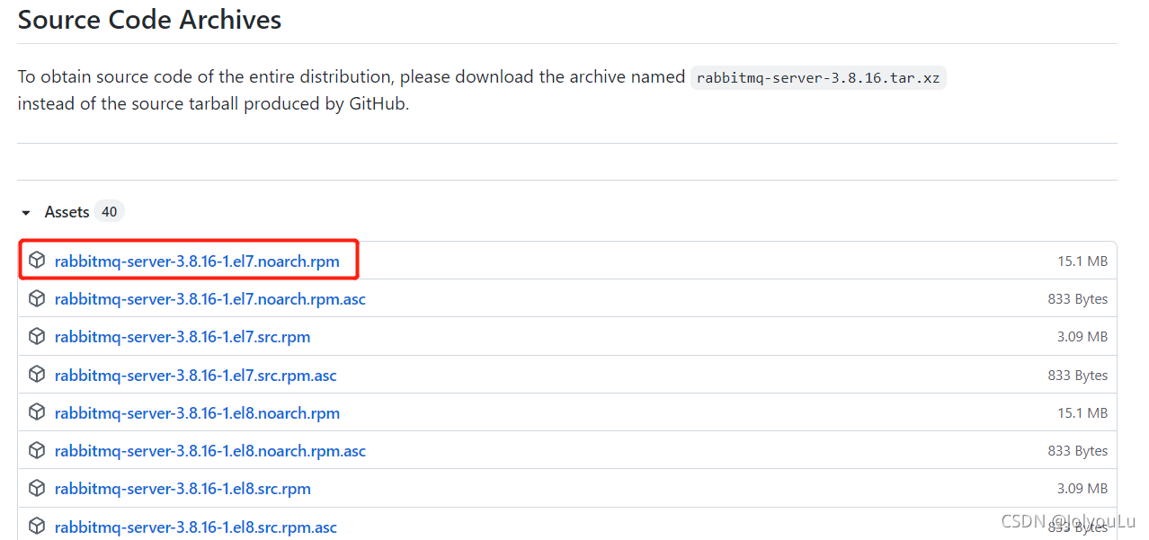
Task: Click 3.09 MB size of el7.src.rpm
Action: pos(1082,337)
